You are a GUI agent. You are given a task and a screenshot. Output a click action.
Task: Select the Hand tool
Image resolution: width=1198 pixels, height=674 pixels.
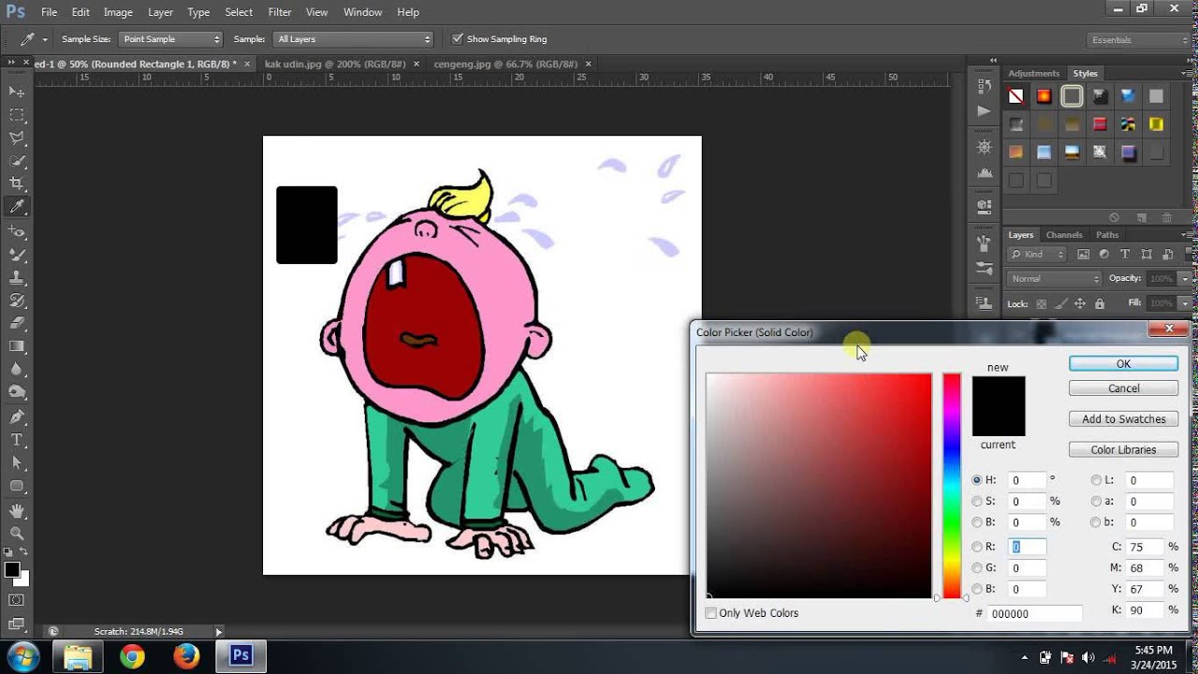click(17, 511)
